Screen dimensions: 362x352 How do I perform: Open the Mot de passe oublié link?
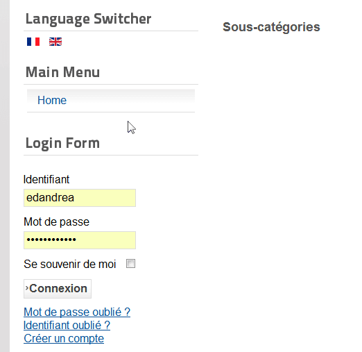click(x=77, y=312)
